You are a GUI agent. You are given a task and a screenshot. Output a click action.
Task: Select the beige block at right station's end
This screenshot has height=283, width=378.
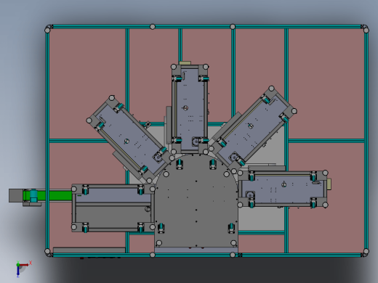(329, 184)
